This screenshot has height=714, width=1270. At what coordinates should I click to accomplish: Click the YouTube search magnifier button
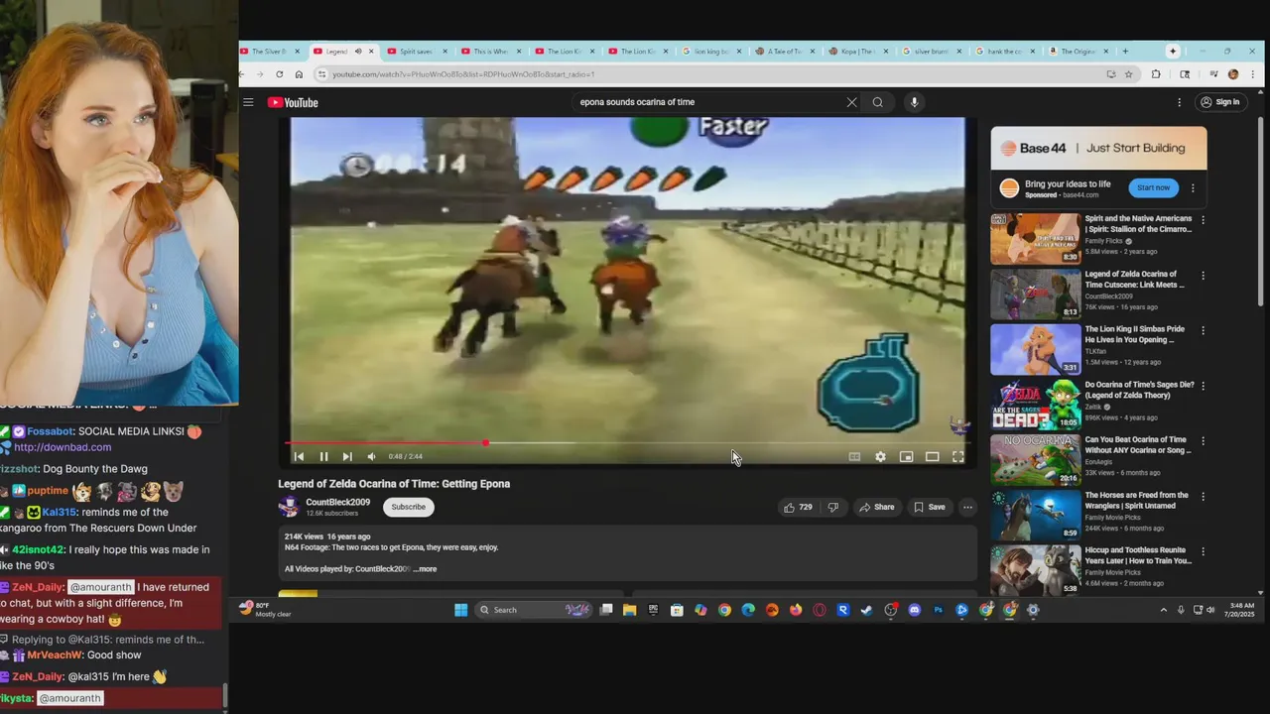pyautogui.click(x=878, y=102)
